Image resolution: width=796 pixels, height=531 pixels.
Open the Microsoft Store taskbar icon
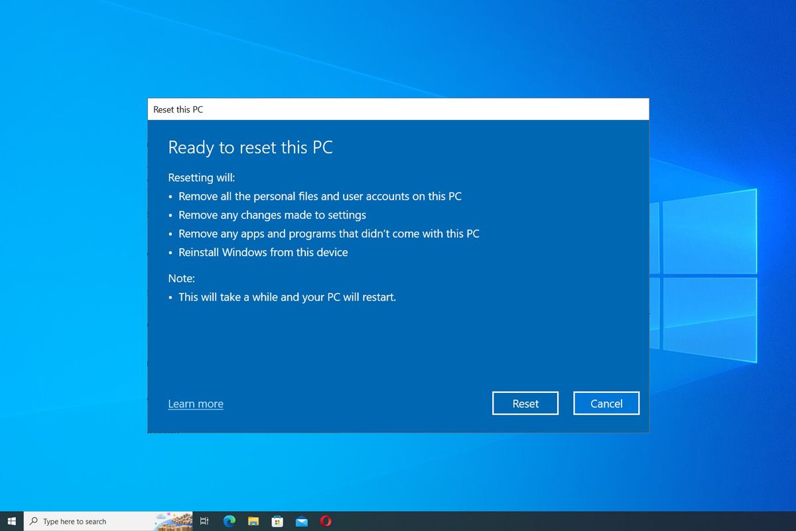click(x=277, y=521)
